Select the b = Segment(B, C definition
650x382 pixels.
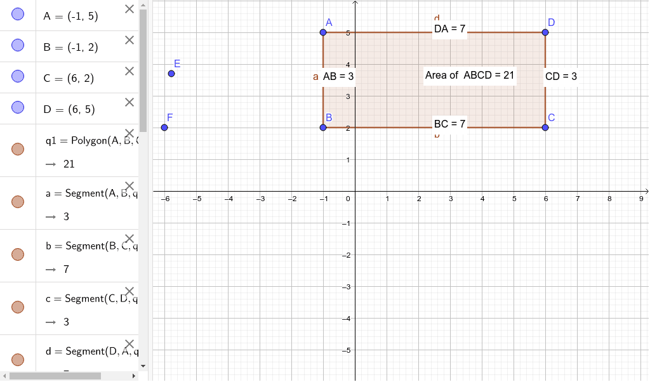pyautogui.click(x=91, y=246)
